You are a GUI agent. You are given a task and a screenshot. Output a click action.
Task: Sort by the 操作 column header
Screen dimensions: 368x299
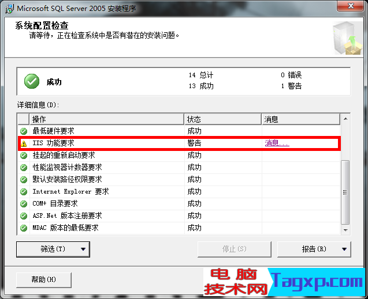(x=107, y=119)
